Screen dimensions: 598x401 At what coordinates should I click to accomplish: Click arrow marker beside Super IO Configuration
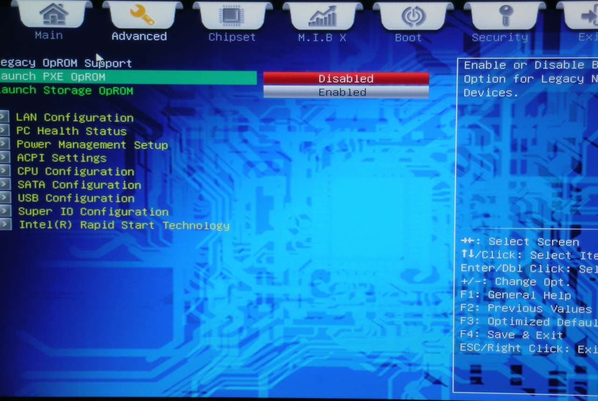5,211
